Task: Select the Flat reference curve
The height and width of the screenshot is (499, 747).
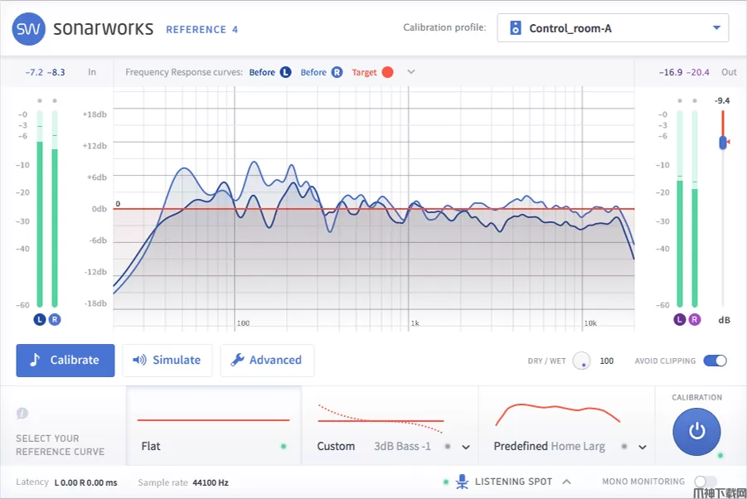Action: click(x=213, y=427)
